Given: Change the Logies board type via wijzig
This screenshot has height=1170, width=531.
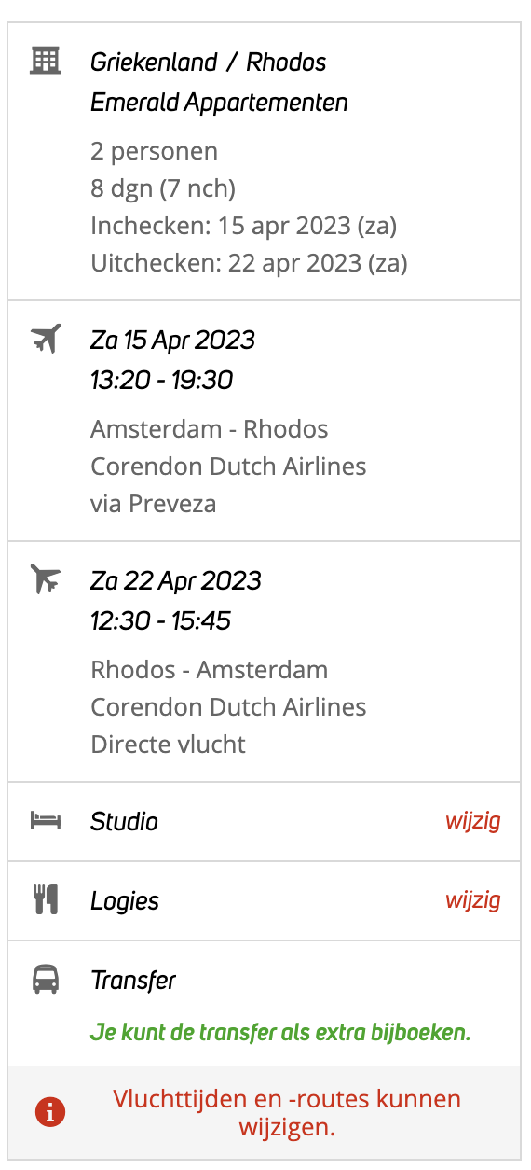Looking at the screenshot, I should (x=472, y=900).
